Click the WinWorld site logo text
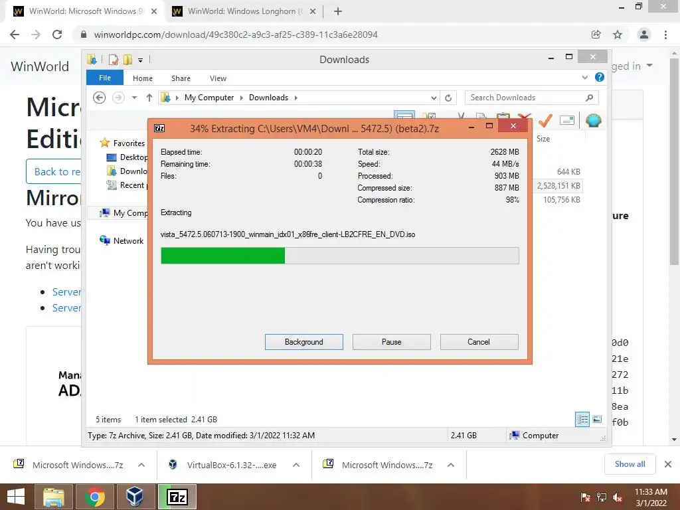 40,66
